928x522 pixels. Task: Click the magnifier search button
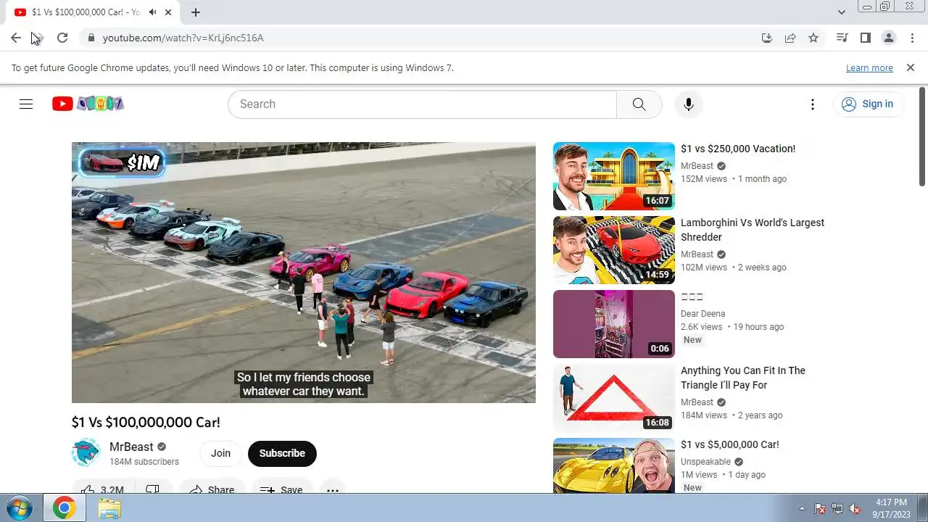(x=639, y=104)
